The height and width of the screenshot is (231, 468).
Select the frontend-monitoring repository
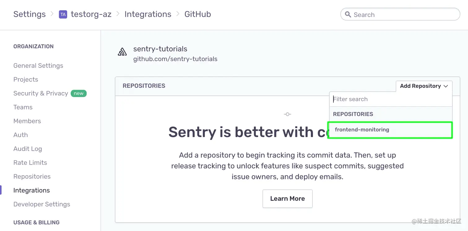click(x=362, y=130)
